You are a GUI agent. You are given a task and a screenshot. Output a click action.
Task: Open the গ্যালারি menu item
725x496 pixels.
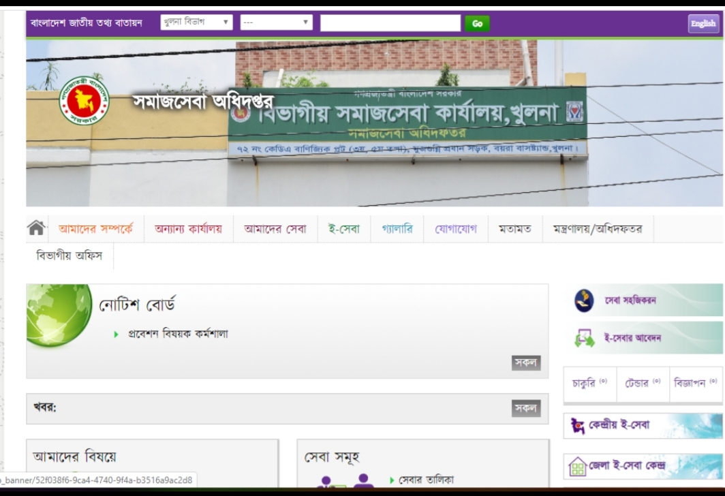[397, 229]
